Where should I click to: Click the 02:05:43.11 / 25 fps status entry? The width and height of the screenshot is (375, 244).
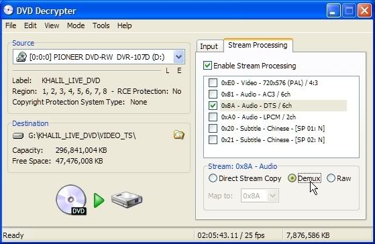click(231, 235)
